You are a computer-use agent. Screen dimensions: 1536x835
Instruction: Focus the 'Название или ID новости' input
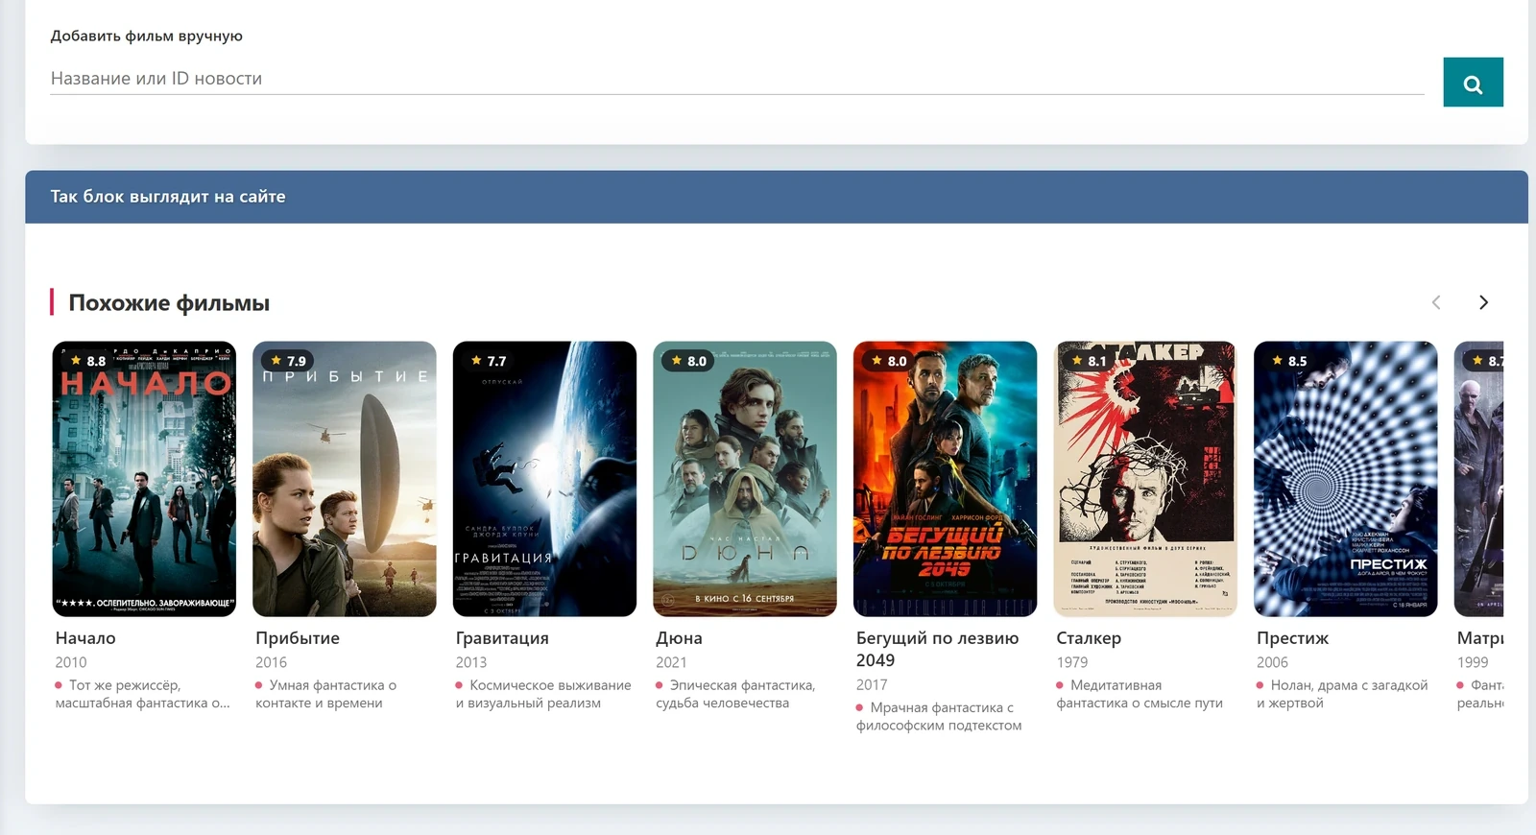736,79
